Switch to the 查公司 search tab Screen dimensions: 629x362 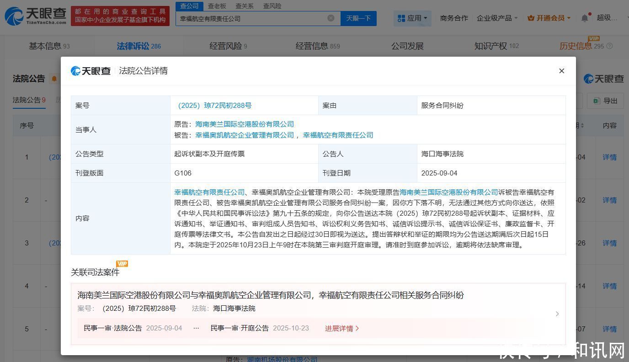tap(189, 6)
